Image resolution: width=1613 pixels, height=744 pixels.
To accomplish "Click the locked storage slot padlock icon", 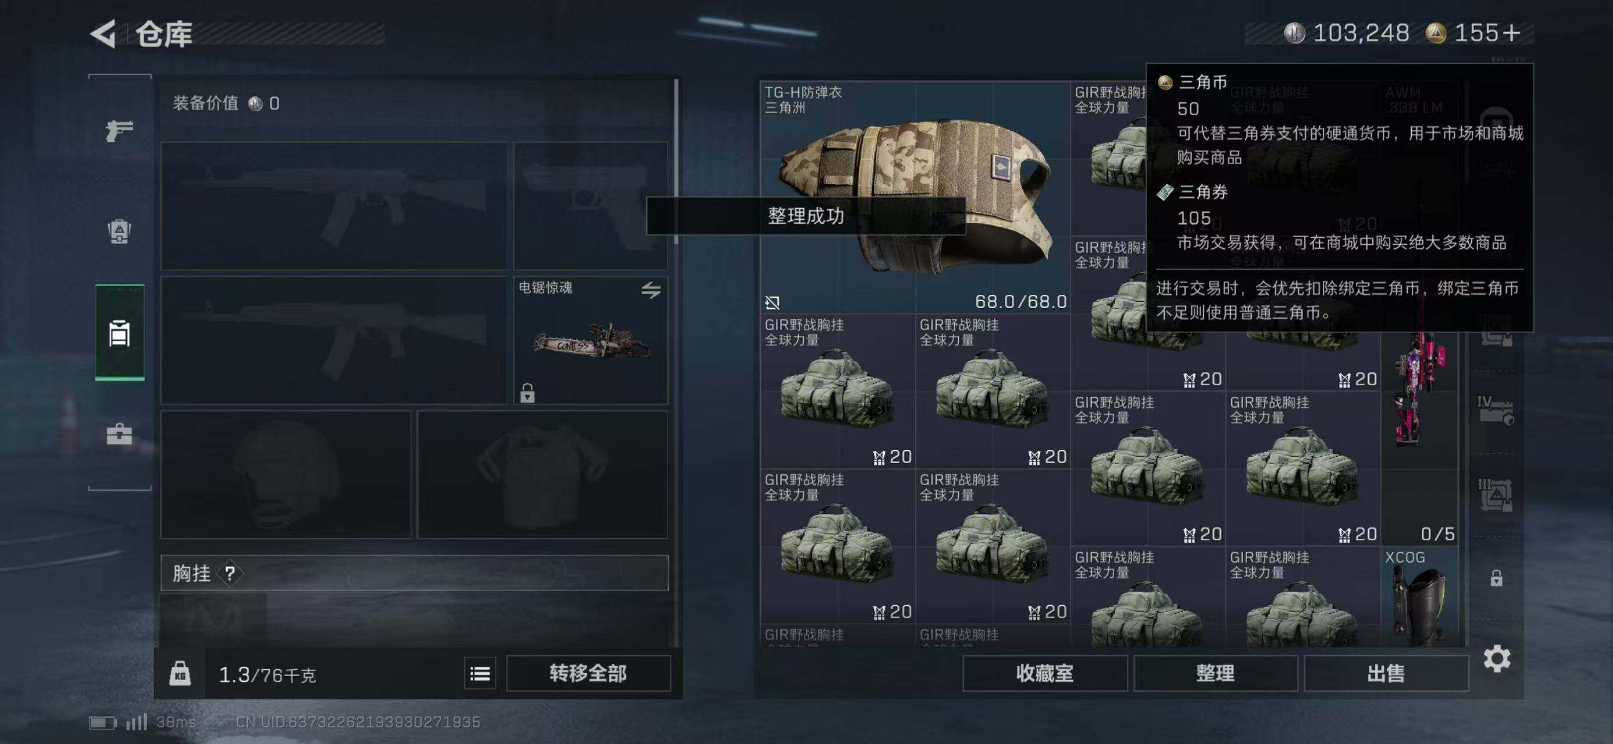I will pyautogui.click(x=1496, y=578).
